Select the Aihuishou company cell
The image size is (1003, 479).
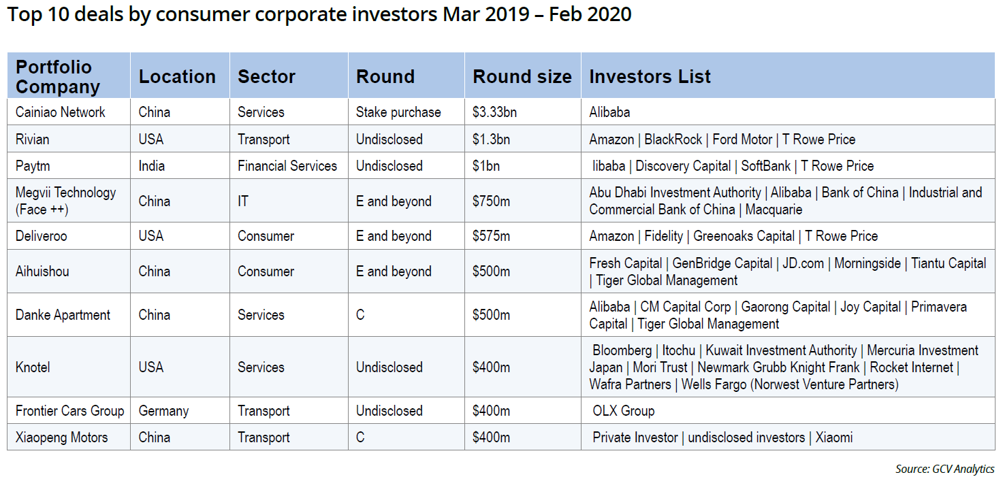click(x=42, y=271)
